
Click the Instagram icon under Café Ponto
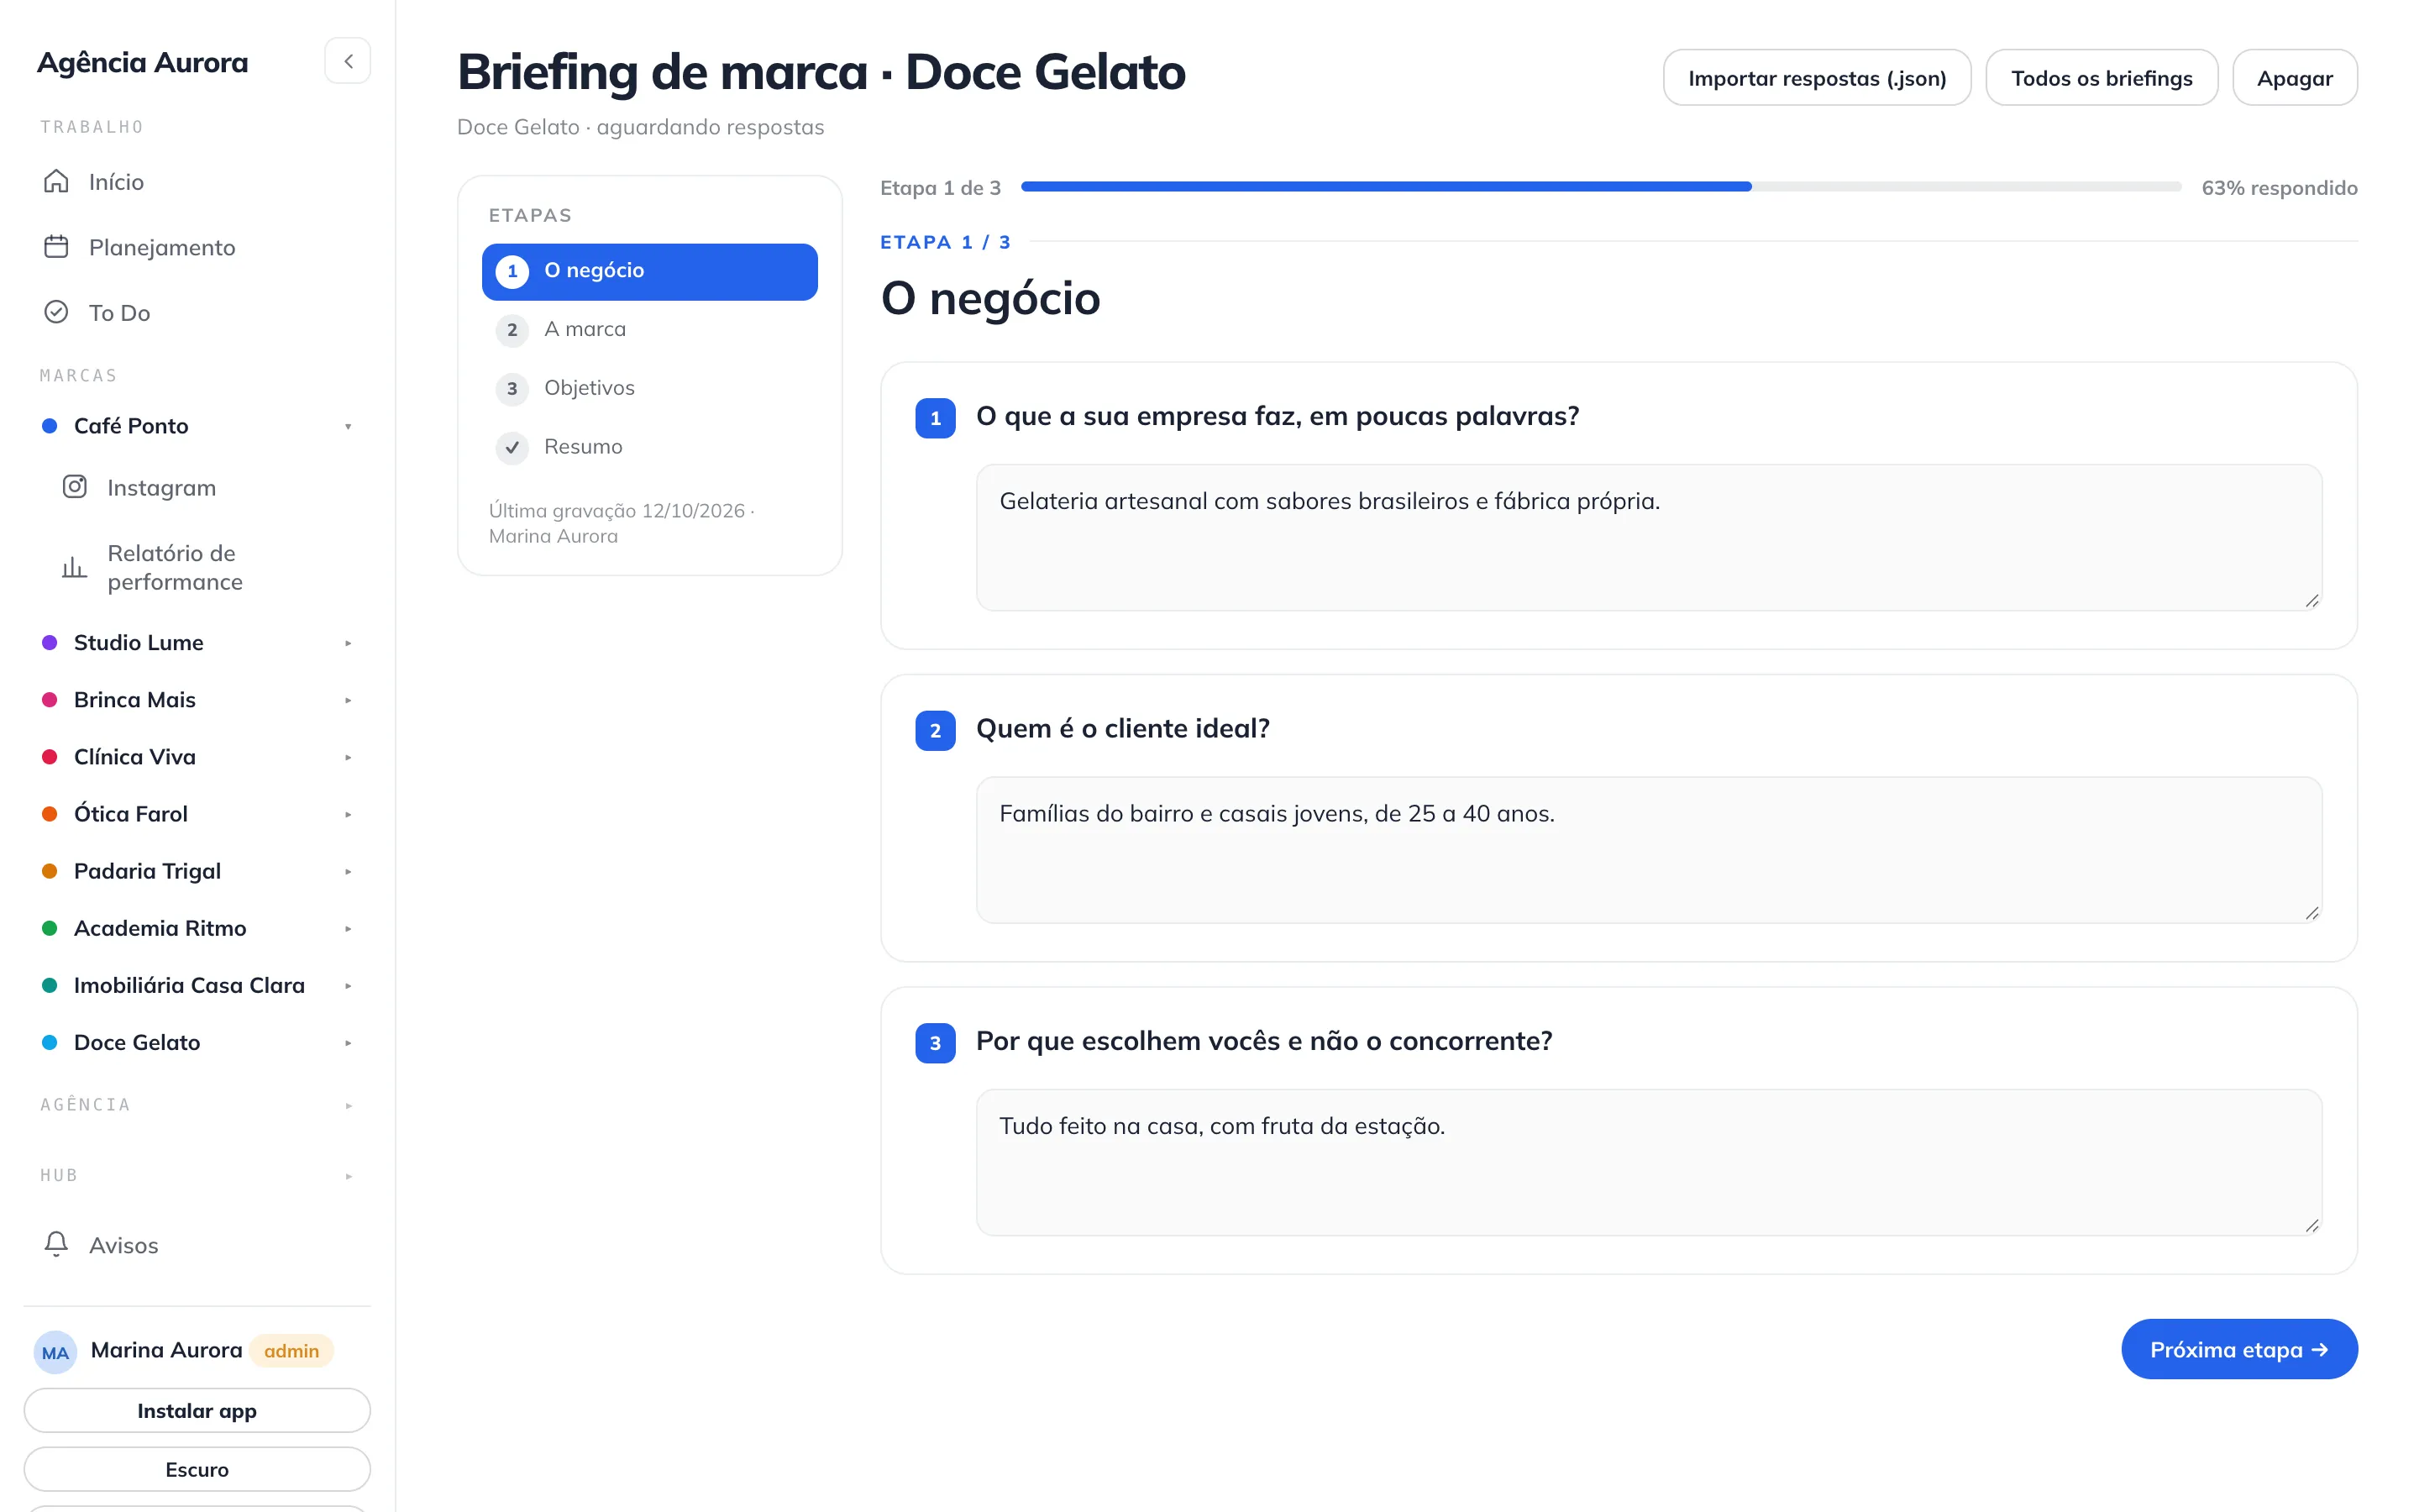coord(75,486)
